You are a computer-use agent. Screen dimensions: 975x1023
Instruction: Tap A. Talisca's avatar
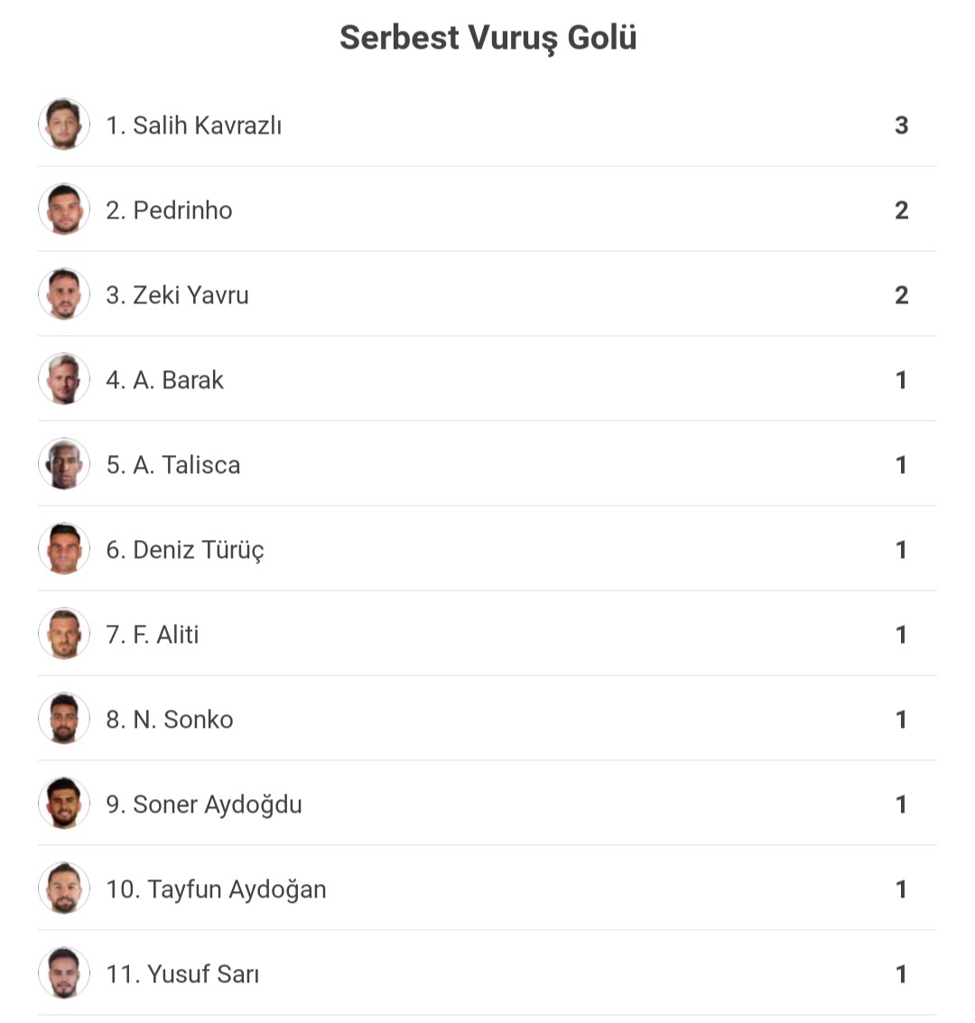64,464
